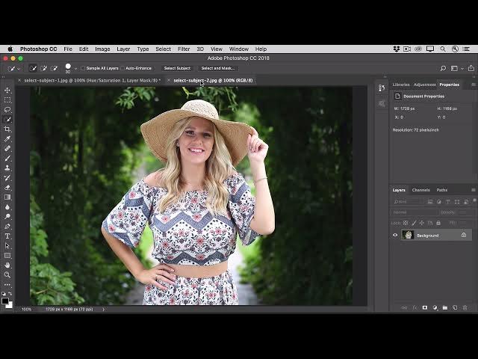Select the Hand tool
This screenshot has width=478, height=359.
point(7,265)
